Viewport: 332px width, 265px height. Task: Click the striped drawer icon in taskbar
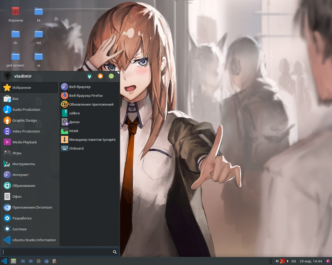(x=13, y=261)
